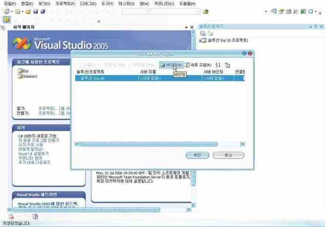Click the Open File folder icon

28,11
